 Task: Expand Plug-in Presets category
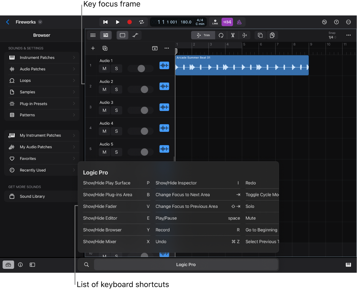(42, 104)
